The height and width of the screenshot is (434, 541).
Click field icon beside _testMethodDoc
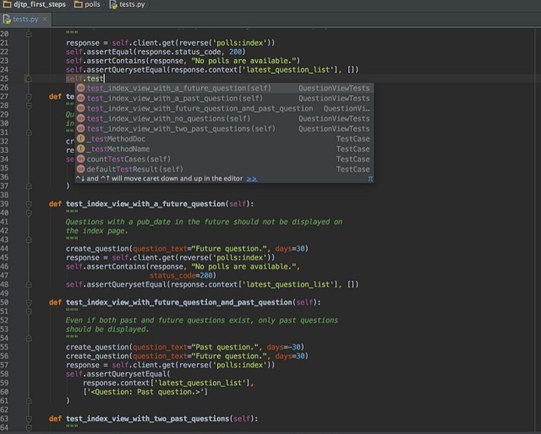click(81, 138)
